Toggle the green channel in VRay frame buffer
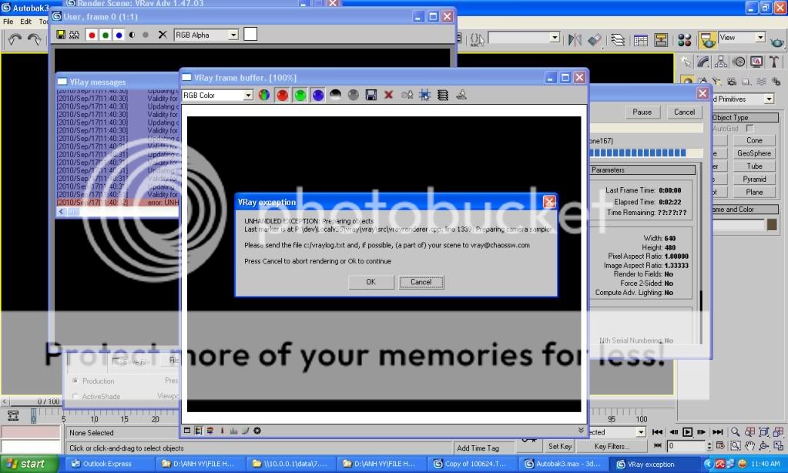The width and height of the screenshot is (788, 473). click(300, 95)
